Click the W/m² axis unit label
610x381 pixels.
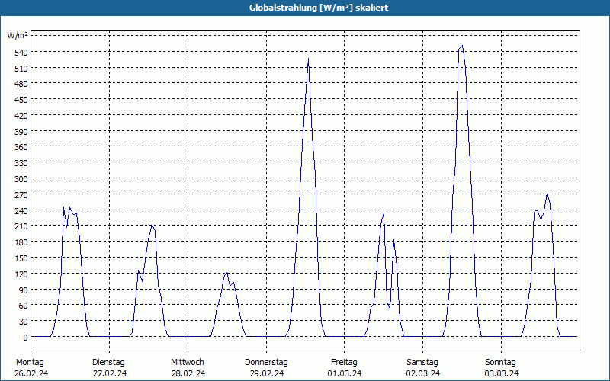[18, 35]
